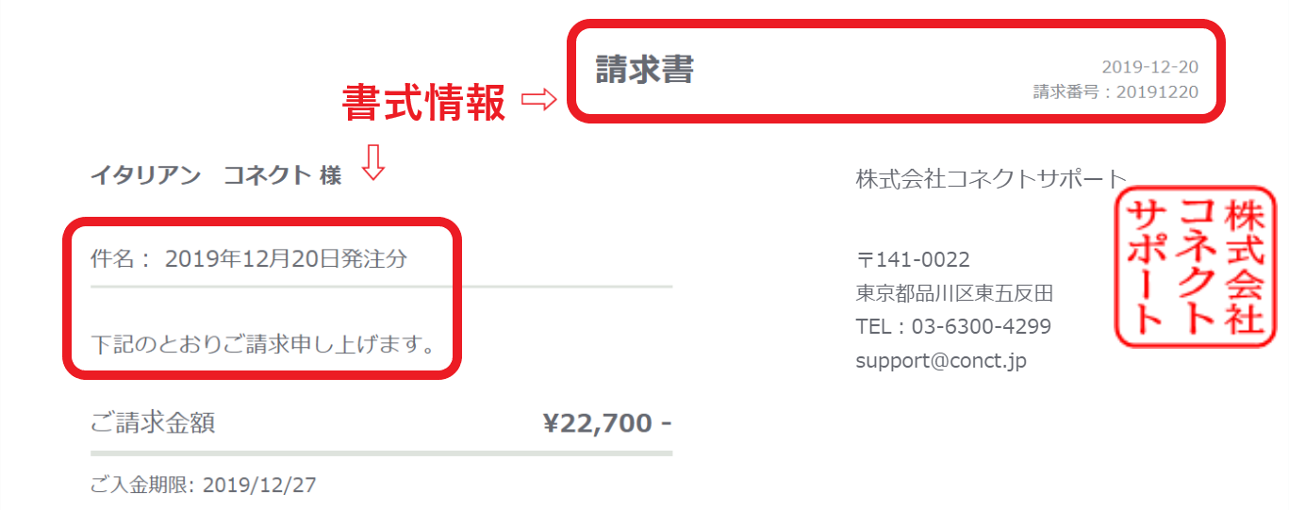This screenshot has width=1289, height=510.
Task: Click the address 東京都品川区東五反田
Action: pos(954,293)
